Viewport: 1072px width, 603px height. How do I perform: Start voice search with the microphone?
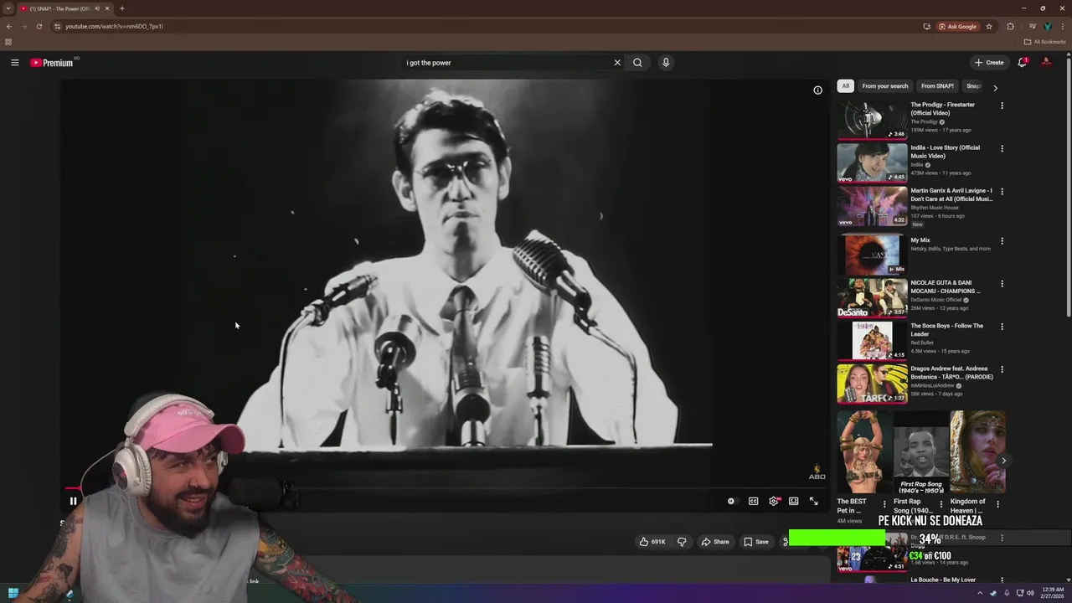(666, 63)
